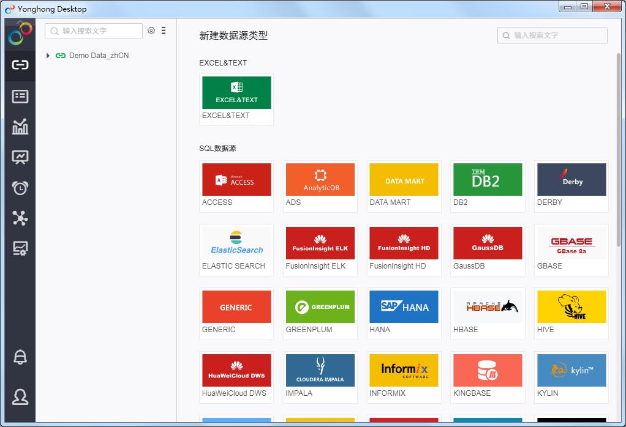Open the chart dashboard sidebar icon
626x427 pixels.
(20, 127)
